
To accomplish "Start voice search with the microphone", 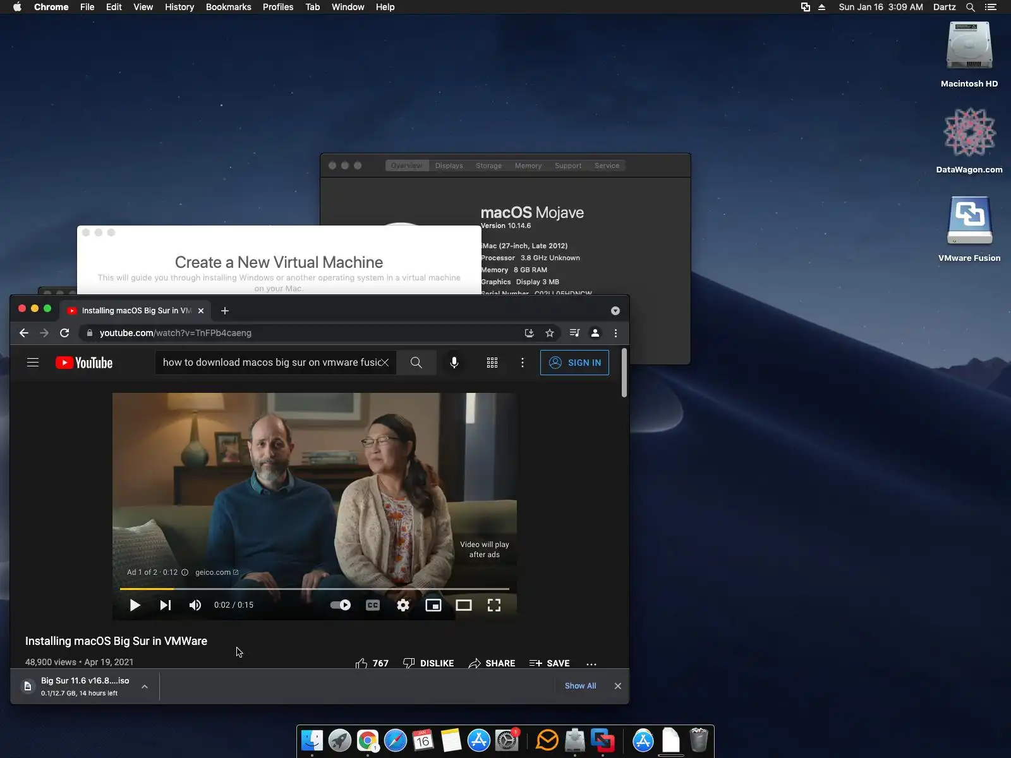I will (454, 363).
